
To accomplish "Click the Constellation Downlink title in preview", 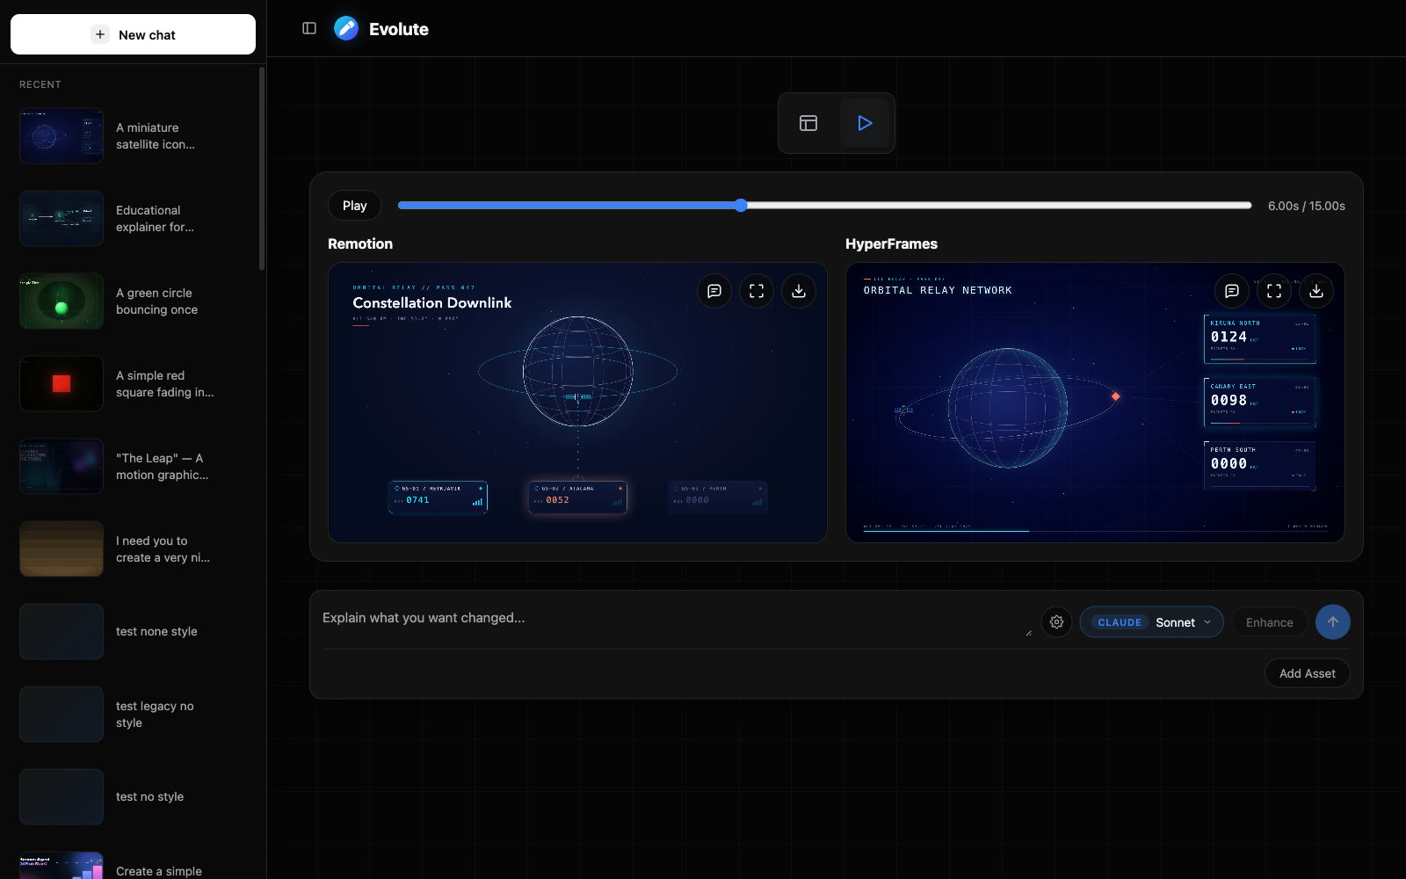I will [432, 302].
